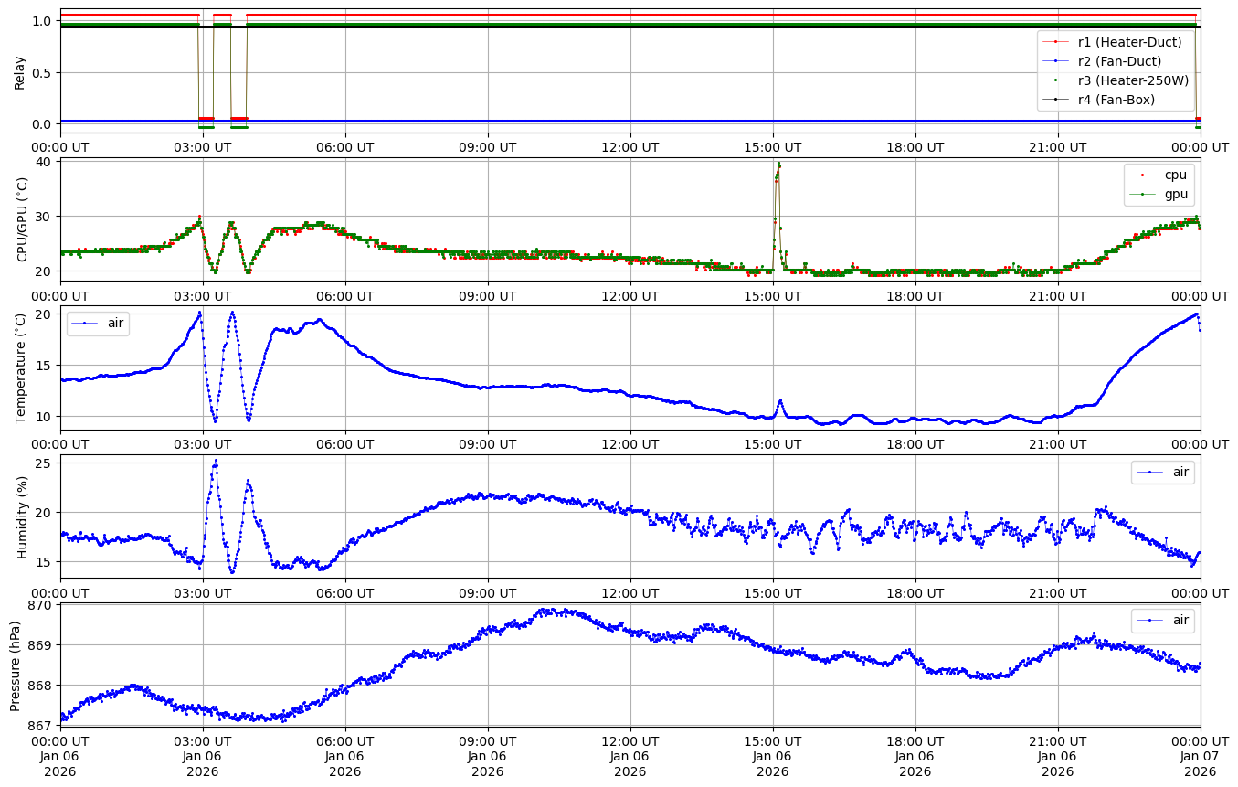Image resolution: width=1238 pixels, height=787 pixels.
Task: Click the CPU/GPU spike peak near 15:00 UT
Action: click(778, 165)
